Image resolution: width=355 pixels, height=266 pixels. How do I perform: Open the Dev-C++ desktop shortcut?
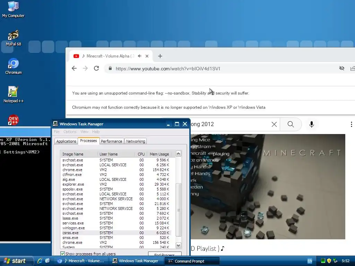(13, 120)
